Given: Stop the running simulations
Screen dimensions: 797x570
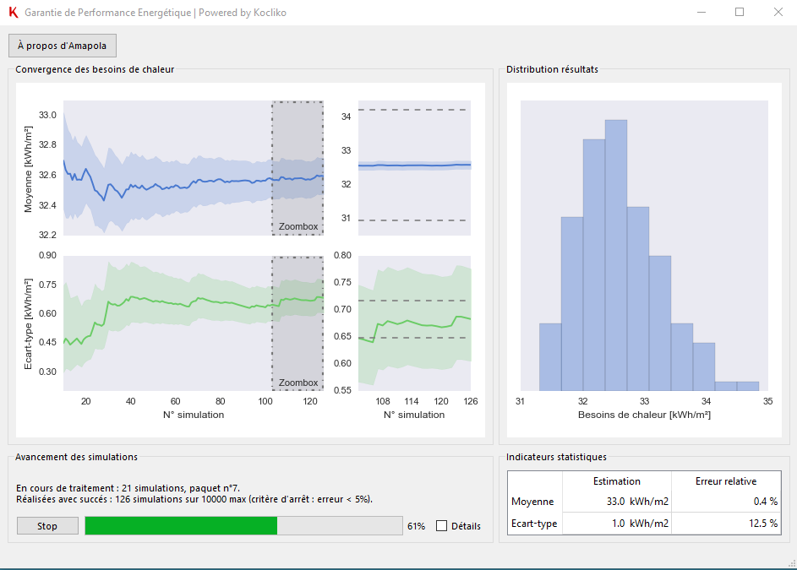Looking at the screenshot, I should tap(47, 526).
